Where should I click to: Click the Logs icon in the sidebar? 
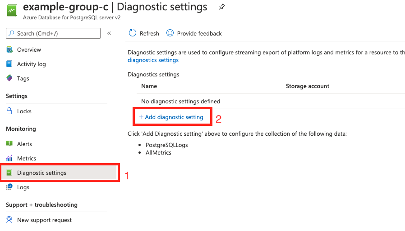[x=9, y=187]
